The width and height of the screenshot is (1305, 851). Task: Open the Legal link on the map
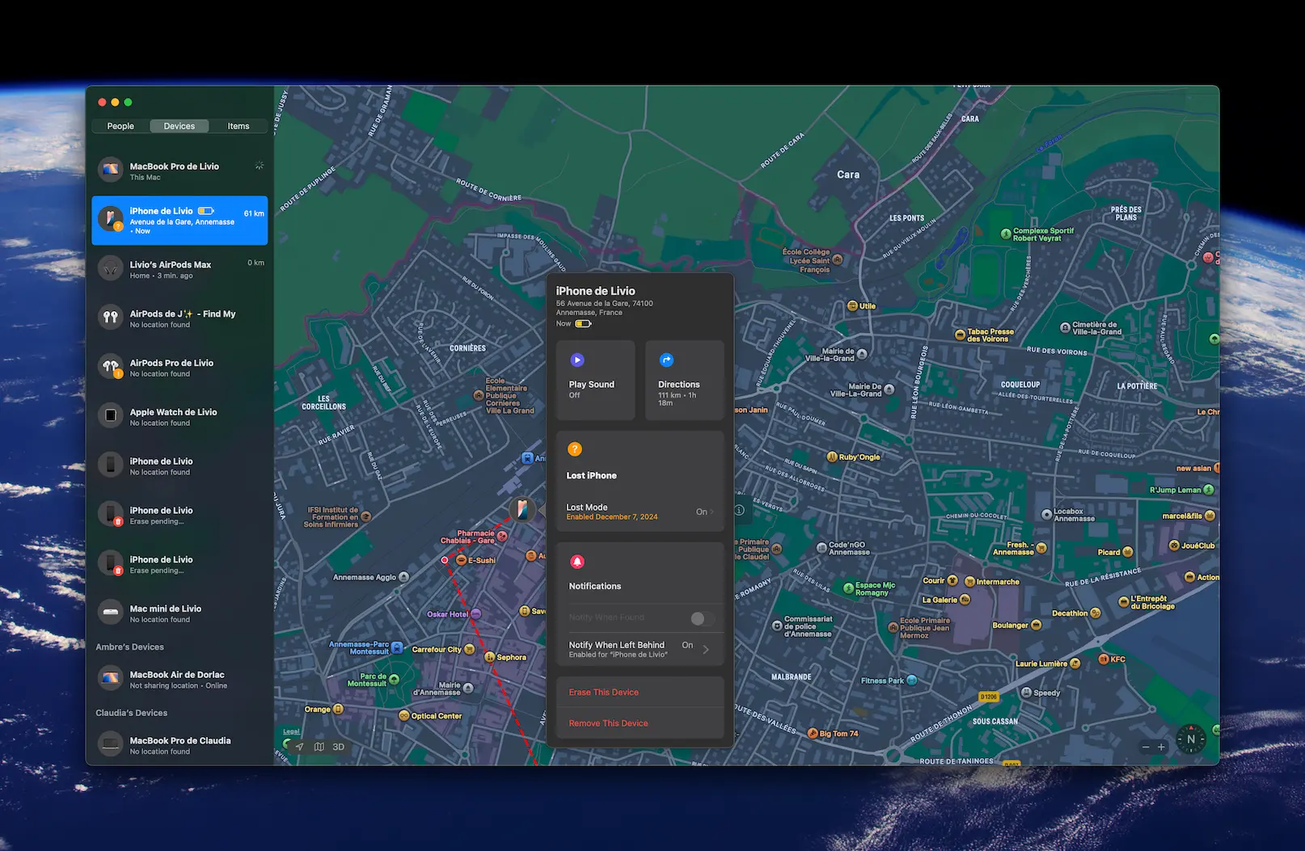point(291,731)
